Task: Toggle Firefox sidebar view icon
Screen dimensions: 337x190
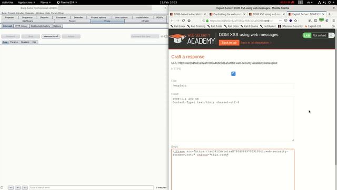Action: click(x=315, y=21)
